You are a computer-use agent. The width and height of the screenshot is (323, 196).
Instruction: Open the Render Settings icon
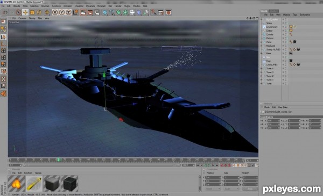pos(97,12)
